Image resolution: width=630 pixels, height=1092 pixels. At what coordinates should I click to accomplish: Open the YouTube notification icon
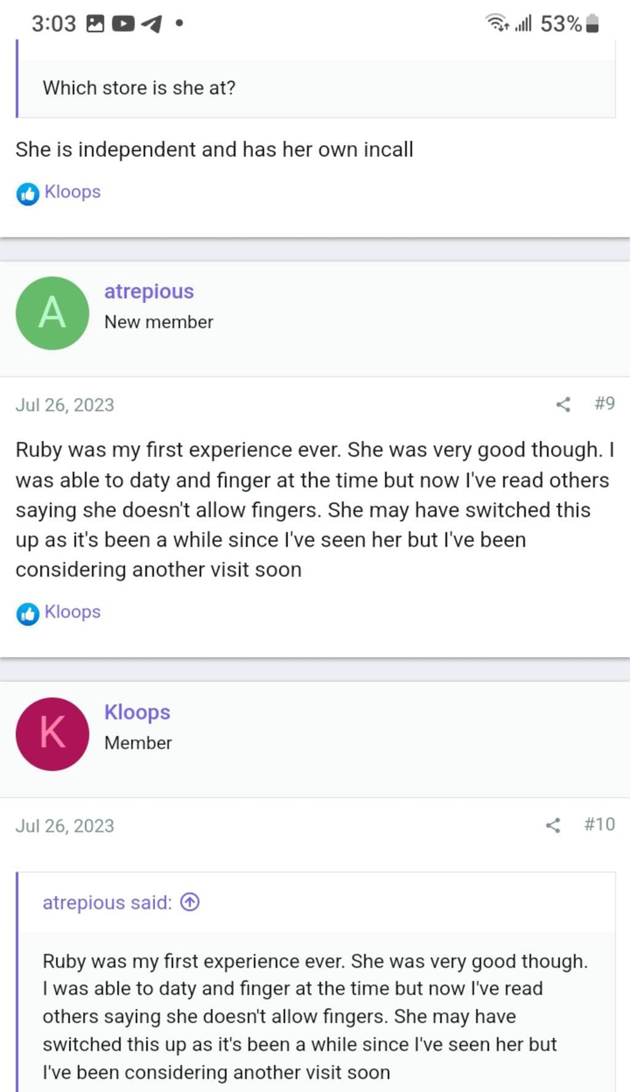click(x=123, y=24)
